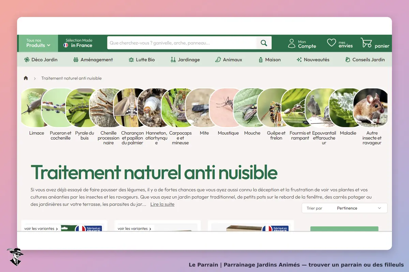Select the Guêpe et frelon thumbnail
Viewport: 409px width, 272px height.
pos(272,108)
